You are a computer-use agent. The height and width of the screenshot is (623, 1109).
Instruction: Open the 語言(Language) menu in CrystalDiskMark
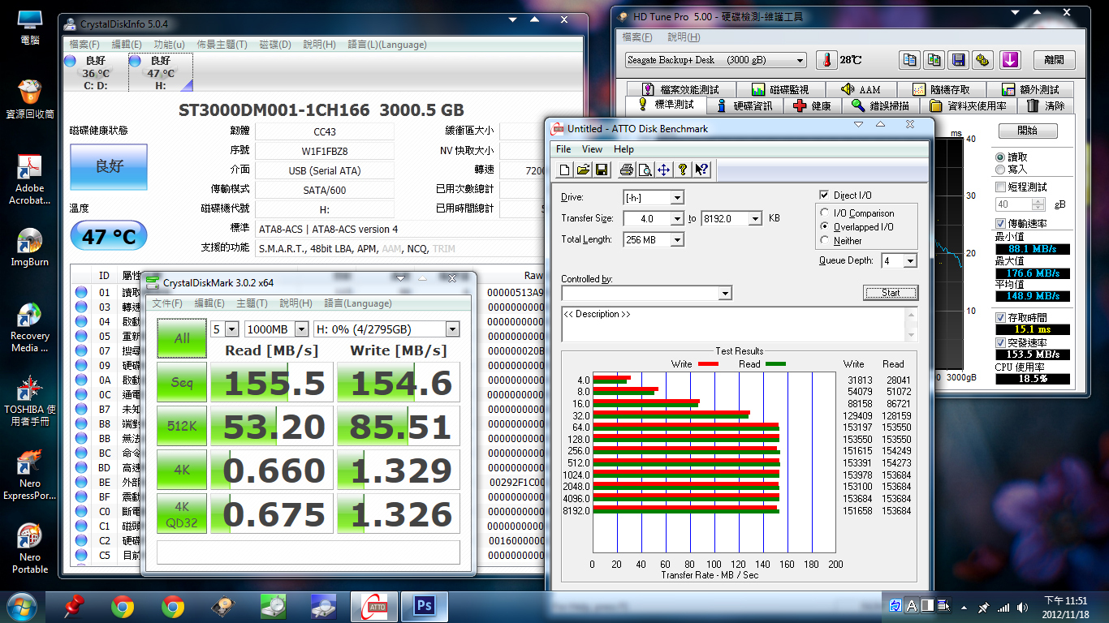[357, 303]
